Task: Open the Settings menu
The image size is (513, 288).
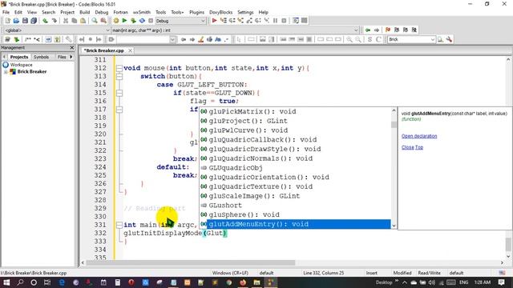Action: click(x=245, y=12)
